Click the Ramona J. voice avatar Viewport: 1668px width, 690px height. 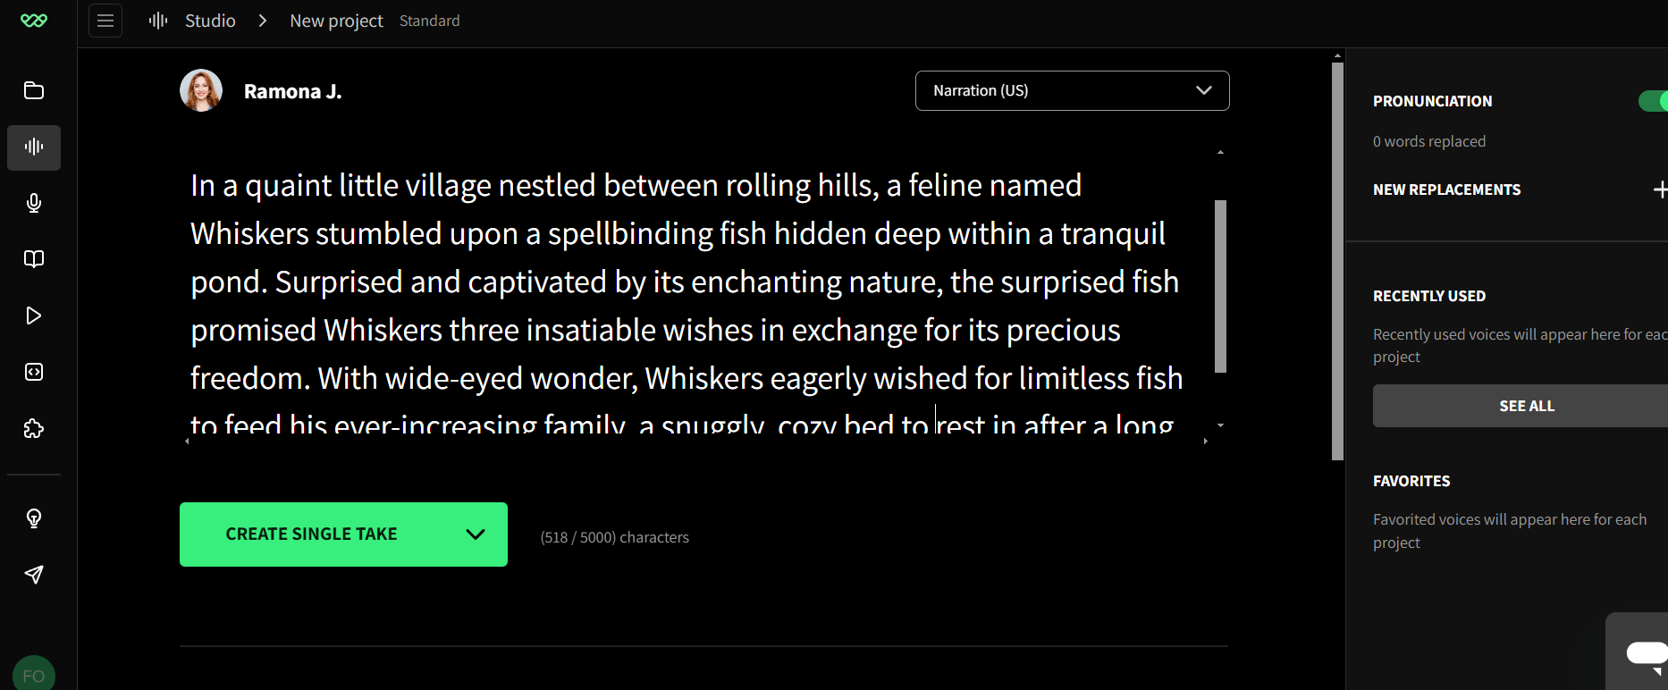(201, 91)
